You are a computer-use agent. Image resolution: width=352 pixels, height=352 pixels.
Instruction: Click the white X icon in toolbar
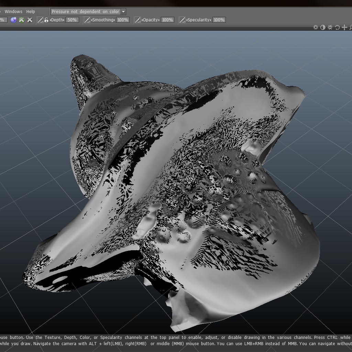[30, 20]
